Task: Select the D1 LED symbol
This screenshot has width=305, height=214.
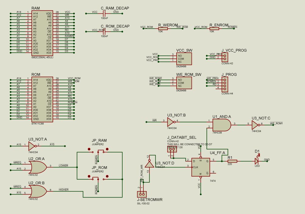Action: tap(257, 160)
